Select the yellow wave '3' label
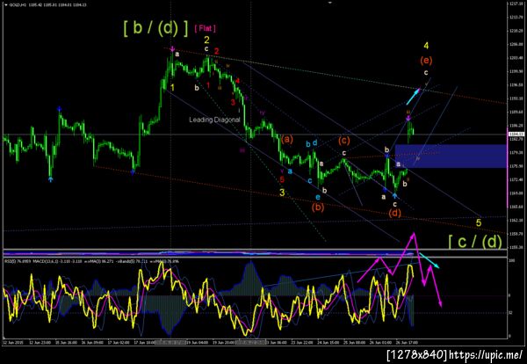 point(282,193)
